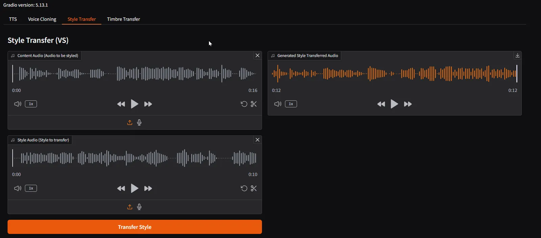The image size is (541, 238).
Task: Change Style Audio playback speed 1x
Action: 31,188
